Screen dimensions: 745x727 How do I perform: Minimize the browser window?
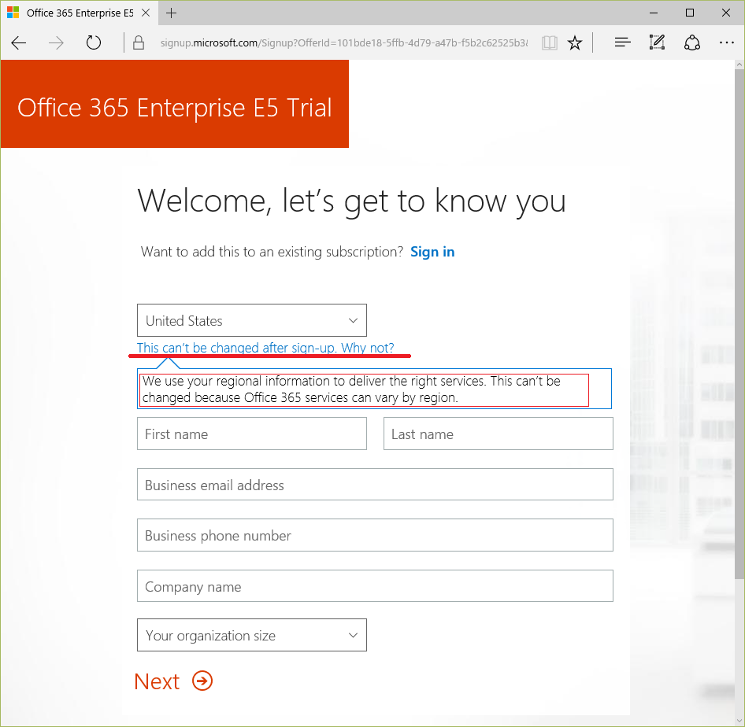pyautogui.click(x=654, y=13)
